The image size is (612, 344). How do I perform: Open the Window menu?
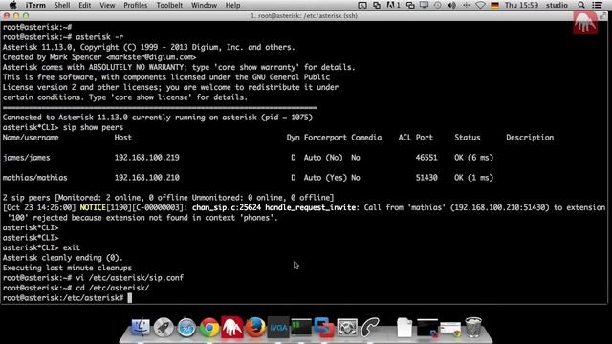coord(204,5)
